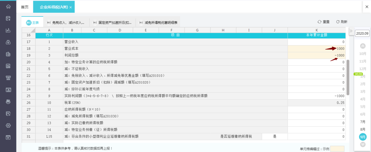Collapse the period panel with double-arrow

pos(351,31)
